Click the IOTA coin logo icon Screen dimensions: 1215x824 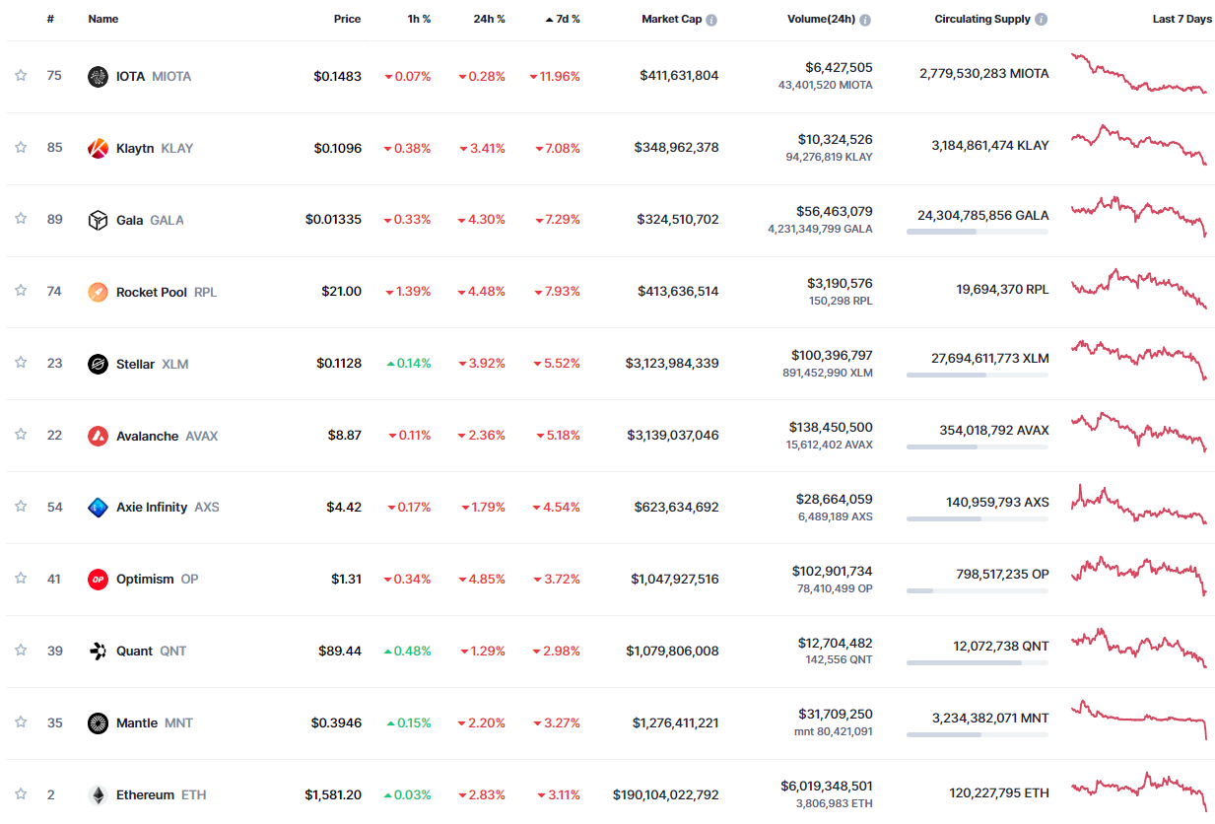point(98,77)
